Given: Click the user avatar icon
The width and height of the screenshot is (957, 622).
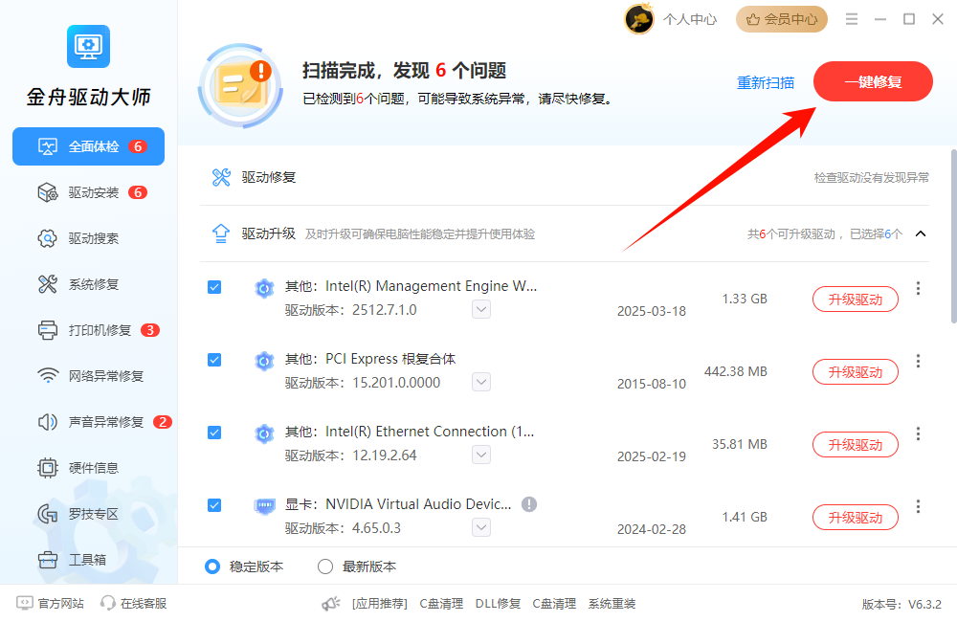Looking at the screenshot, I should (x=639, y=19).
